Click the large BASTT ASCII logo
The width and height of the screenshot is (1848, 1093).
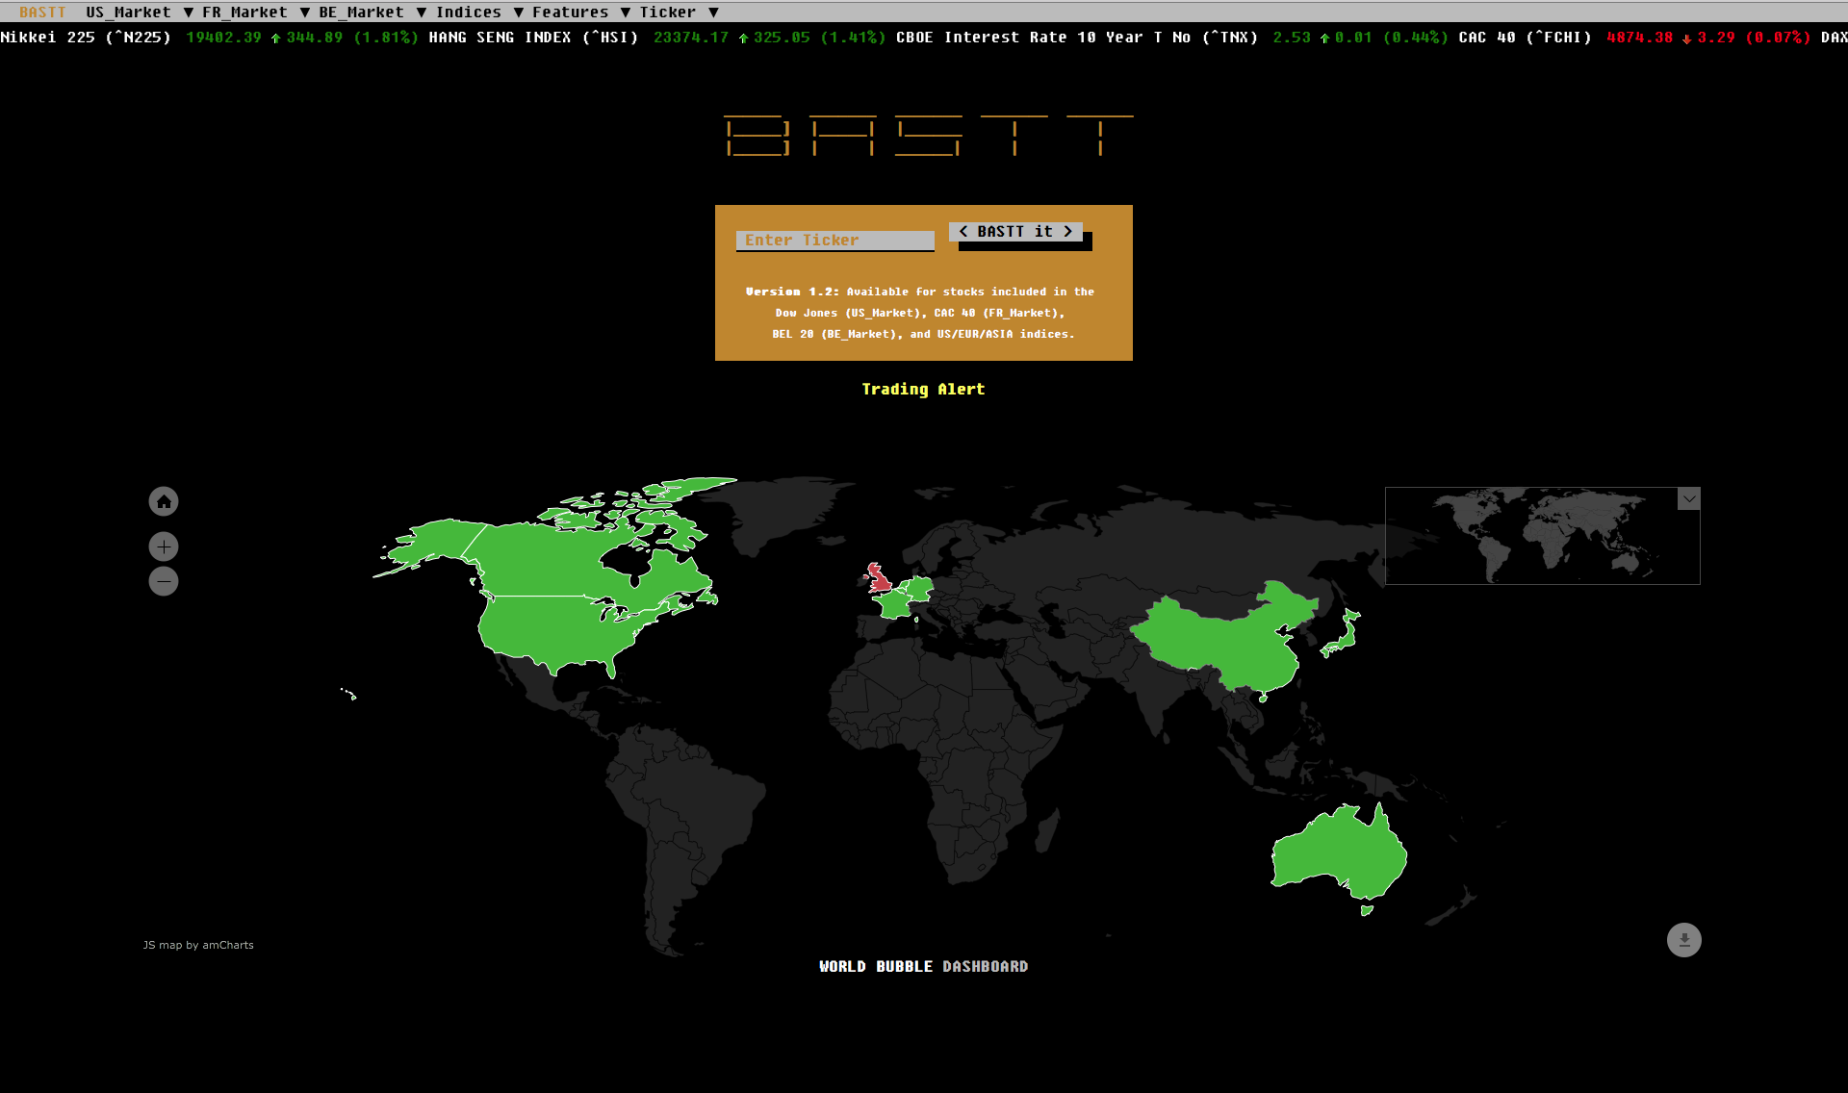pos(929,136)
